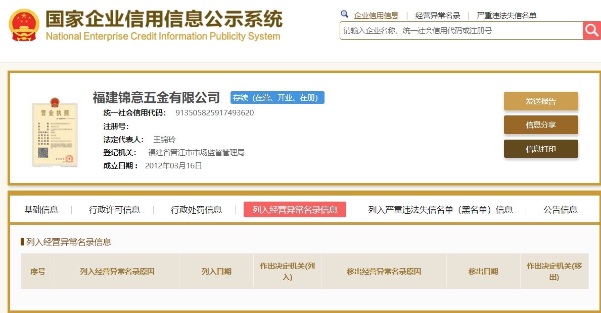This screenshot has height=313, width=601.
Task: Click the 信息打印 button
Action: tap(541, 149)
